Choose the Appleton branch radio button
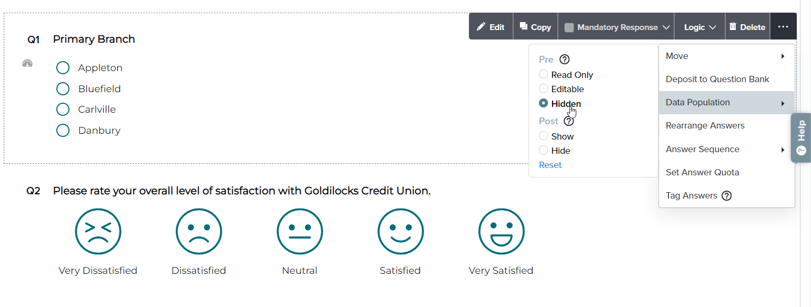The height and width of the screenshot is (307, 811). tap(63, 68)
